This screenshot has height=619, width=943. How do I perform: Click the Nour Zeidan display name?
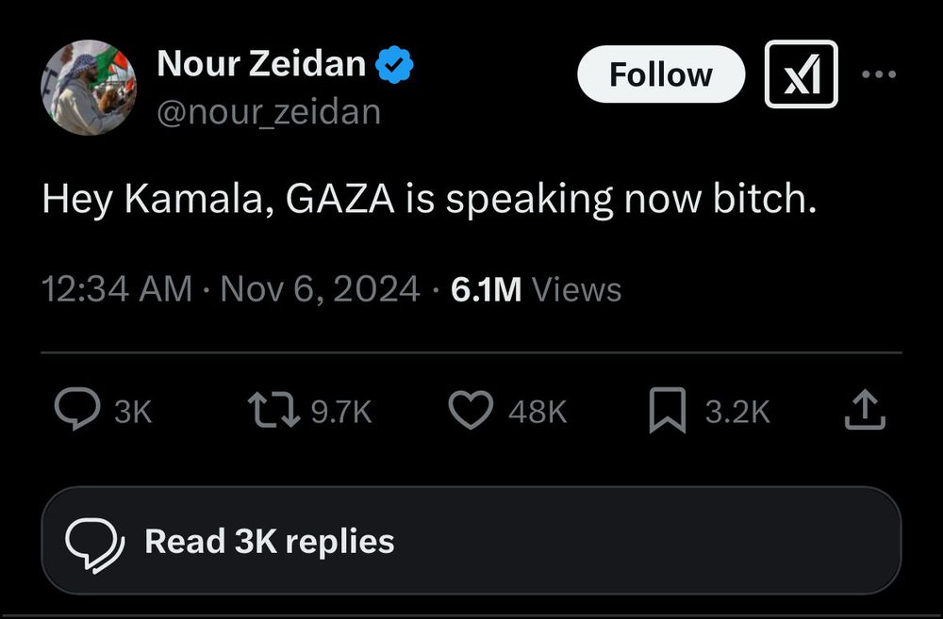click(x=261, y=64)
